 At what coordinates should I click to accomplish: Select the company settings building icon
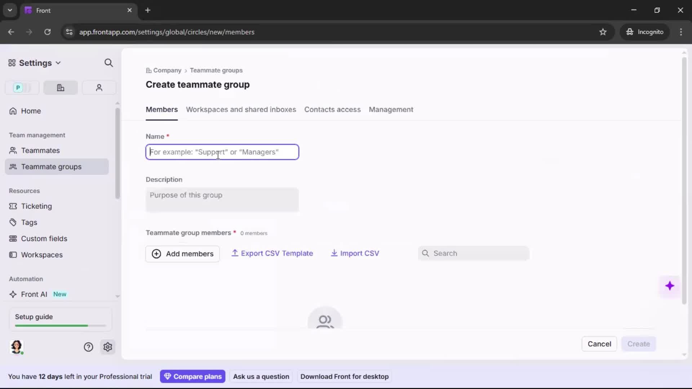click(x=60, y=88)
